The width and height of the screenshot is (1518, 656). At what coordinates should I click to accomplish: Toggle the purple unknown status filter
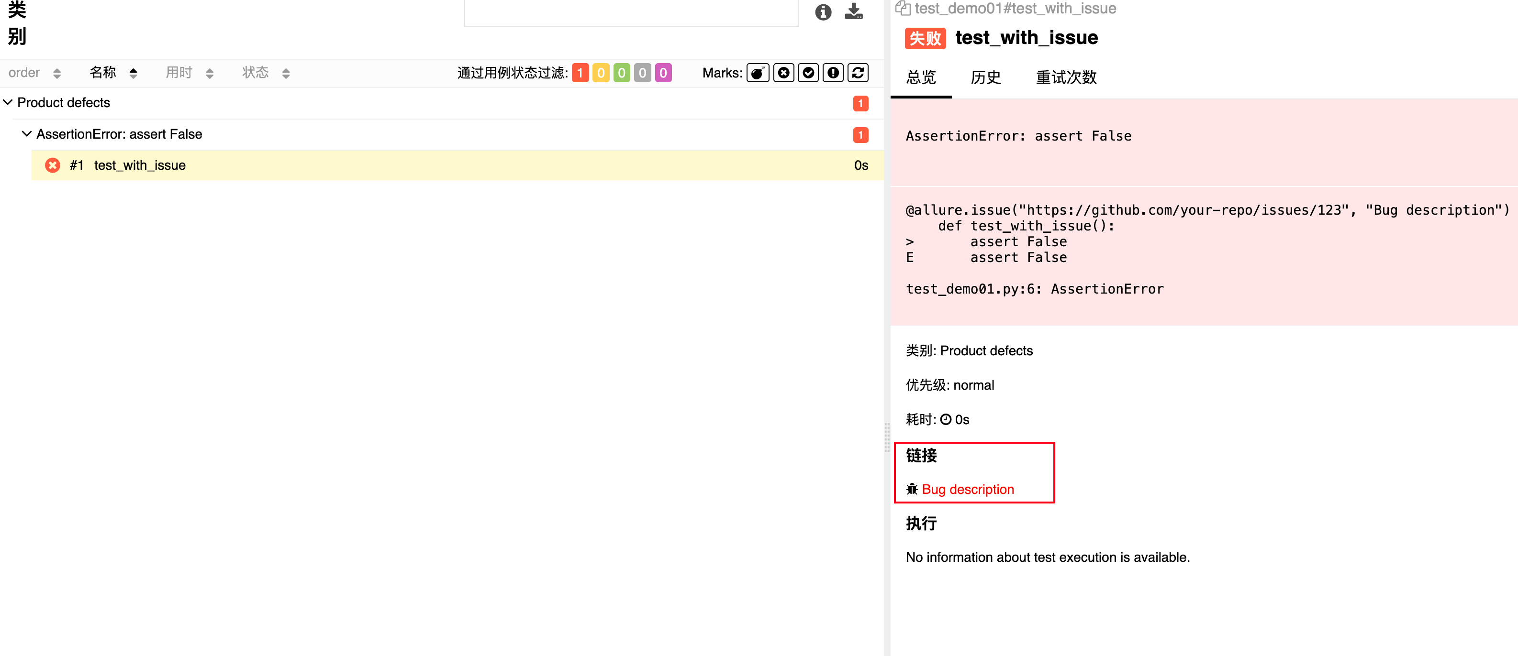click(x=663, y=73)
